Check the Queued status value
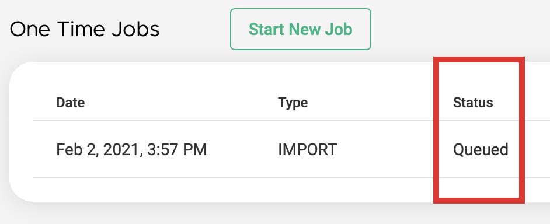Viewport: 550px width, 224px height. pyautogui.click(x=481, y=150)
